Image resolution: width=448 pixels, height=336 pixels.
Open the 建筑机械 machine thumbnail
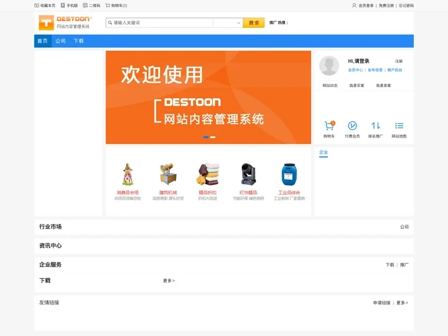click(168, 174)
